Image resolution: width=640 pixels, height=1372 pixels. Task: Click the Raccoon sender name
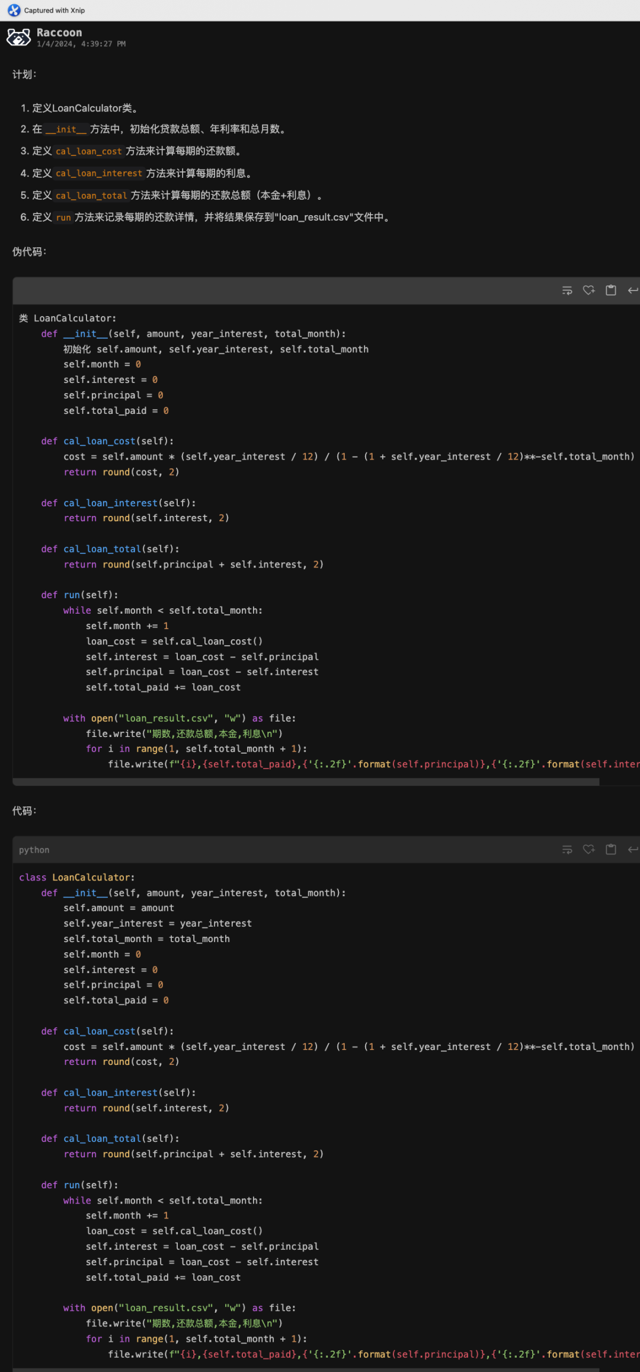(x=59, y=33)
